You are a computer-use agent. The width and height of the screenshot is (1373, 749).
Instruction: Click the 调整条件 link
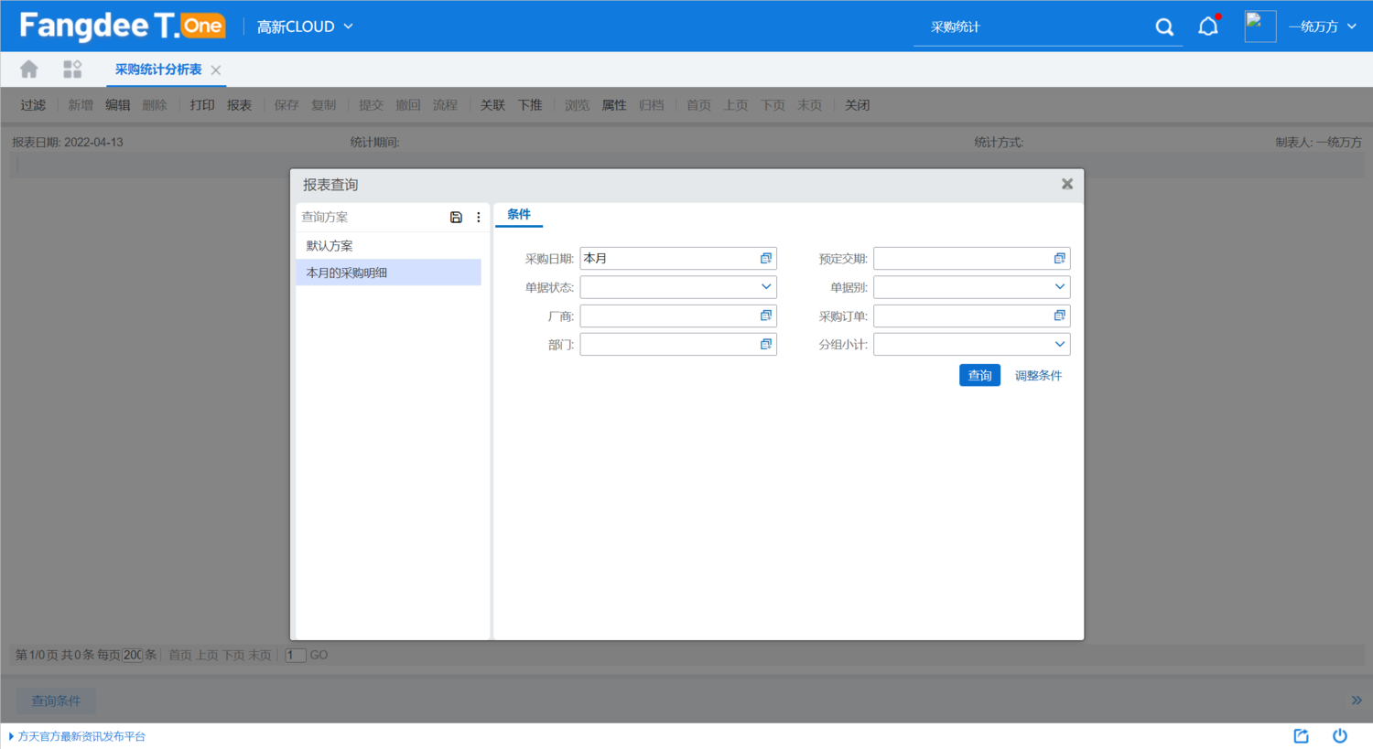tap(1038, 376)
